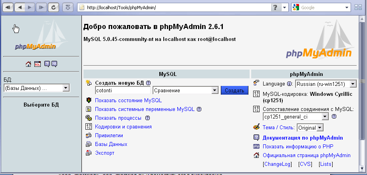
Task: Click the info icon next to Language
Action: coord(290,84)
